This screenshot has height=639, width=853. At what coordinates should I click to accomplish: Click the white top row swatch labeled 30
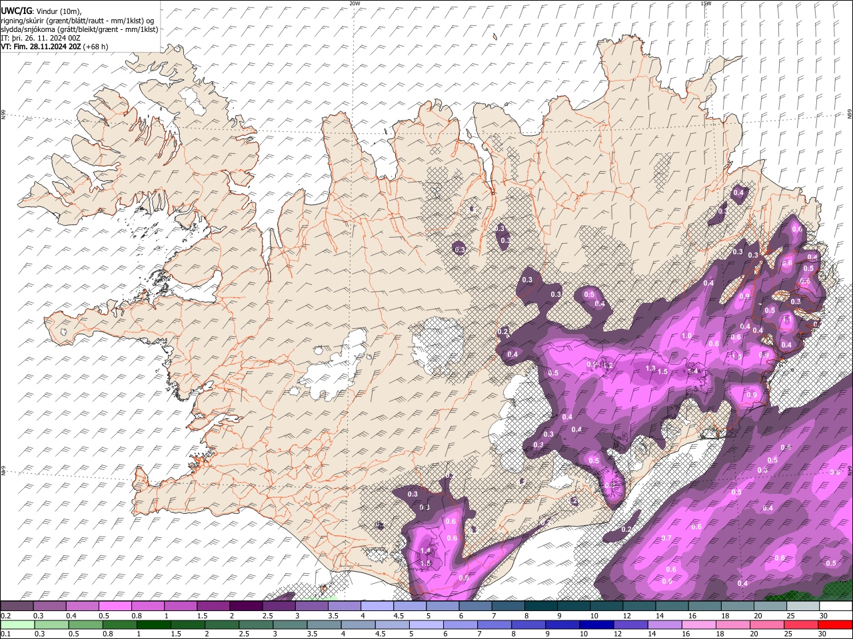(836, 606)
